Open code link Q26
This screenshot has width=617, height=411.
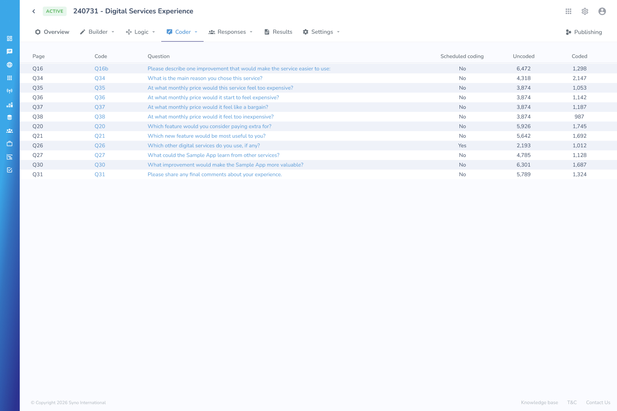[x=100, y=145]
